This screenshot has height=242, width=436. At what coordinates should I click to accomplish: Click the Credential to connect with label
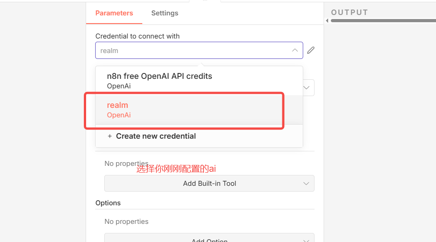coord(137,36)
